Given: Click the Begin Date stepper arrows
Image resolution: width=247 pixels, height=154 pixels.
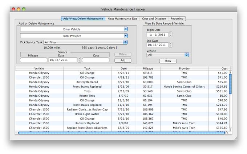Looking at the screenshot, I should (171, 34).
